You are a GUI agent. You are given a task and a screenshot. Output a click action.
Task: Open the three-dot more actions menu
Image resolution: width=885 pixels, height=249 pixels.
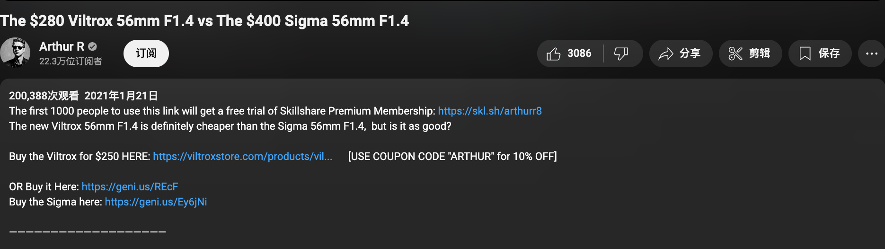coord(871,53)
